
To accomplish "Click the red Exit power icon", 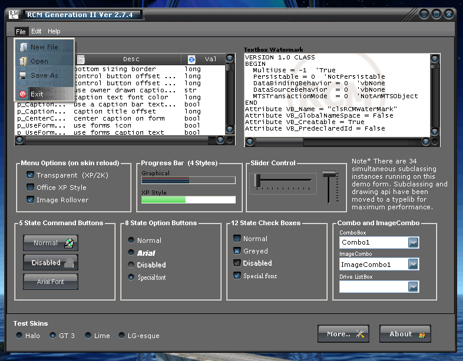I will click(23, 94).
